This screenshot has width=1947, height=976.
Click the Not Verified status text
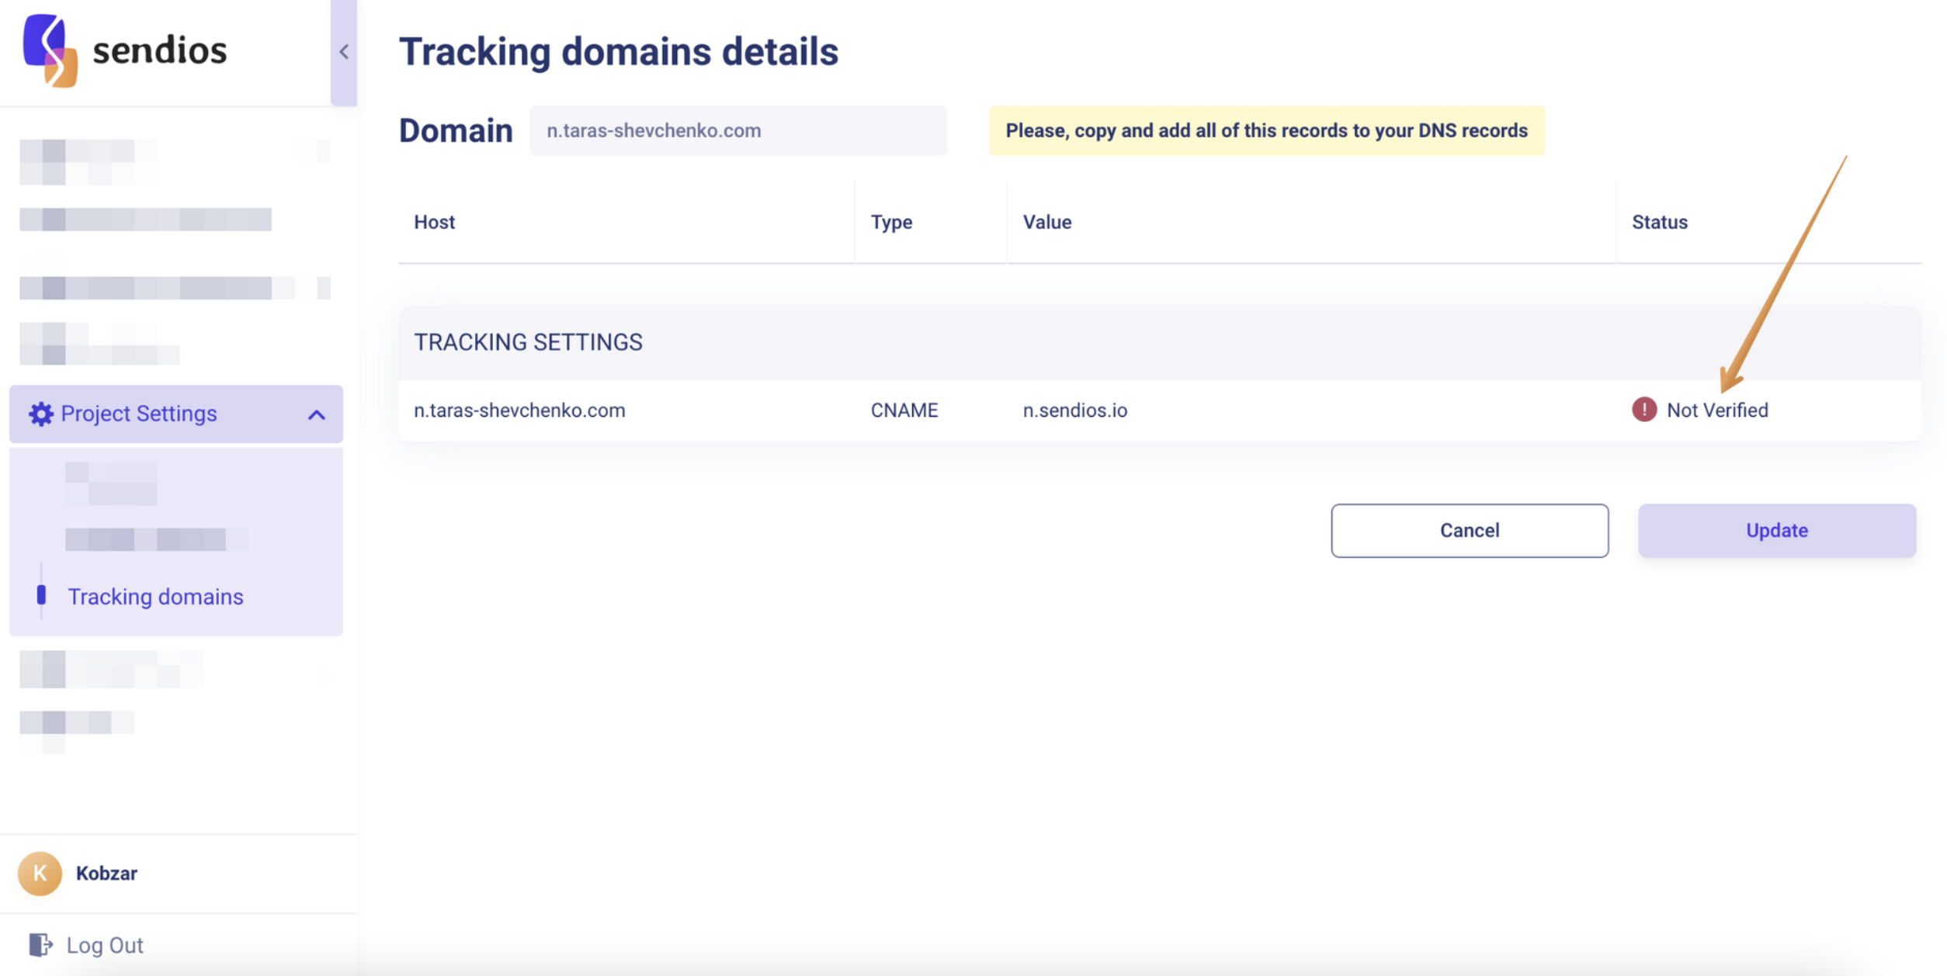tap(1716, 410)
